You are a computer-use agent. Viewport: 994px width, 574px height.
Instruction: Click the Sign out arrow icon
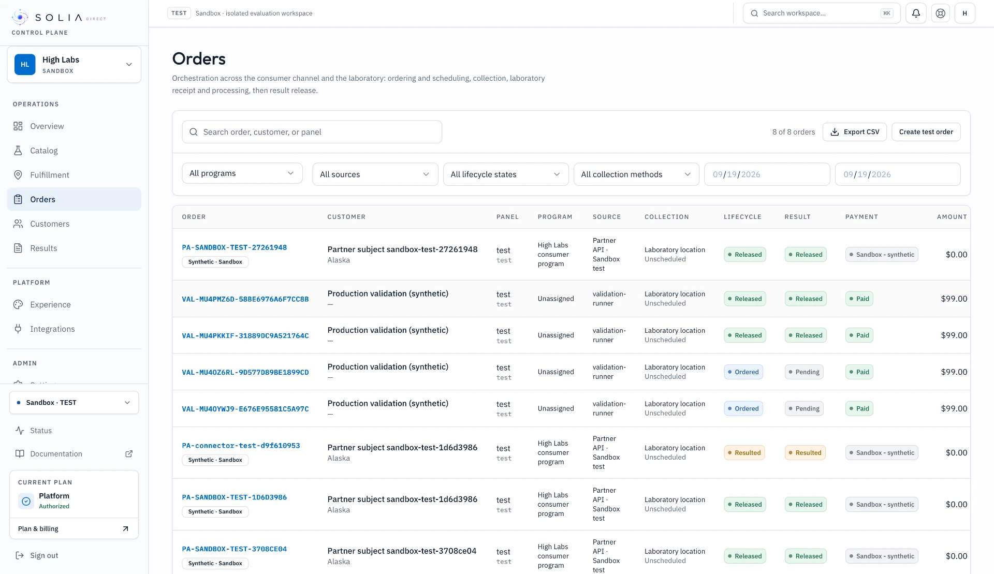click(x=20, y=555)
